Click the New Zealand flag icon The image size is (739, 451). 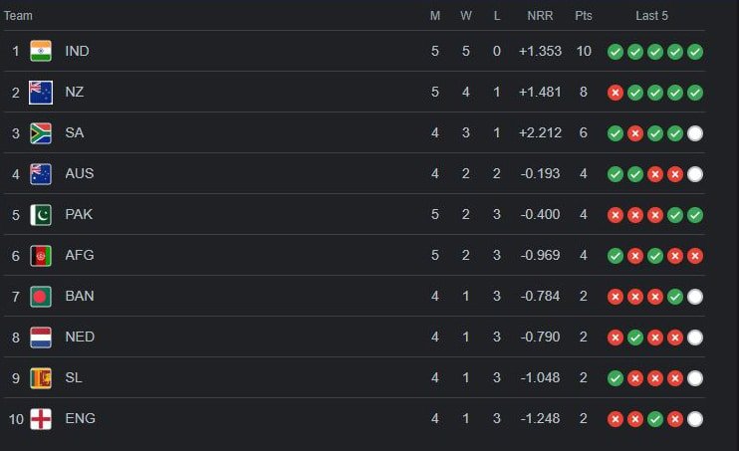coord(41,92)
